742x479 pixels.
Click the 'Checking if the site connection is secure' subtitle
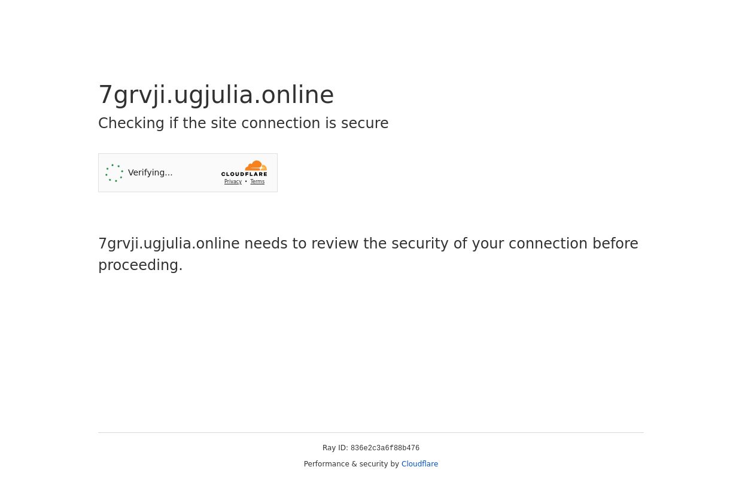[243, 123]
